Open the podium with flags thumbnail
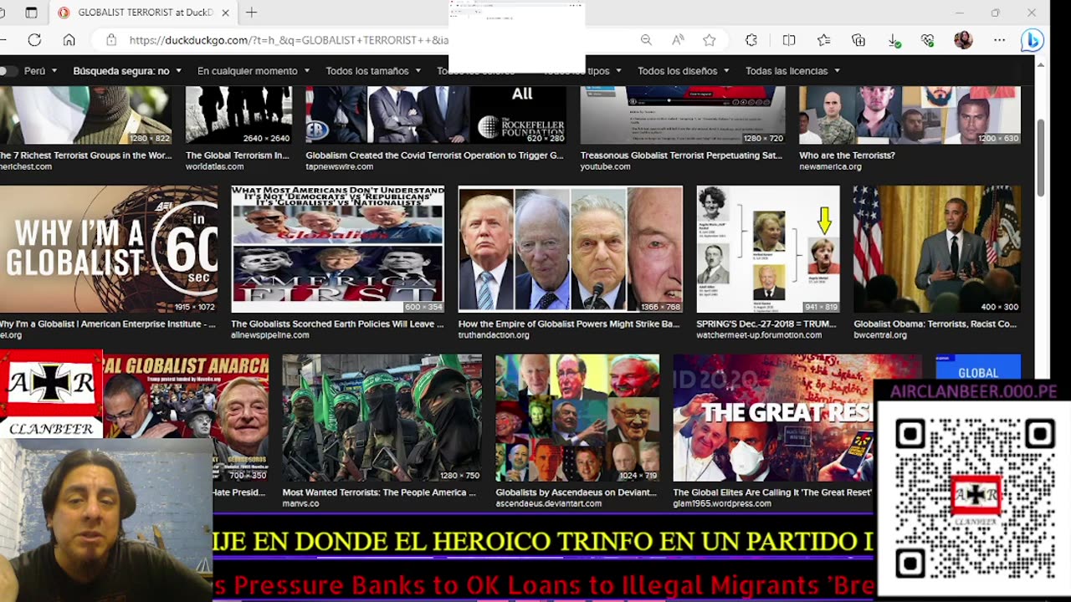Image resolution: width=1071 pixels, height=602 pixels. [x=937, y=249]
